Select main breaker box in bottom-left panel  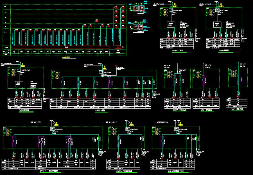pos(53,129)
